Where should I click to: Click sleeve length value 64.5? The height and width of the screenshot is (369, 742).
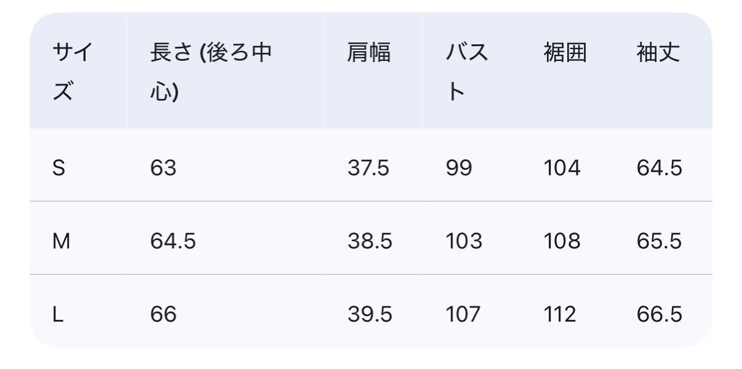point(660,168)
